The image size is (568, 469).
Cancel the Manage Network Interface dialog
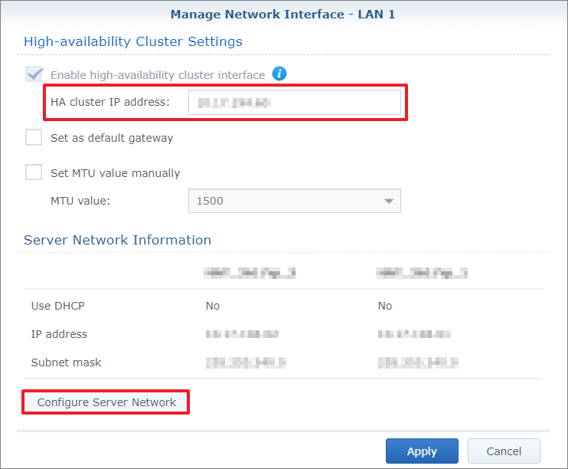coord(504,451)
